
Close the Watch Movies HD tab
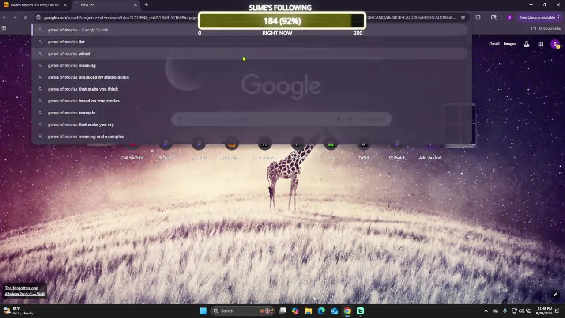65,5
